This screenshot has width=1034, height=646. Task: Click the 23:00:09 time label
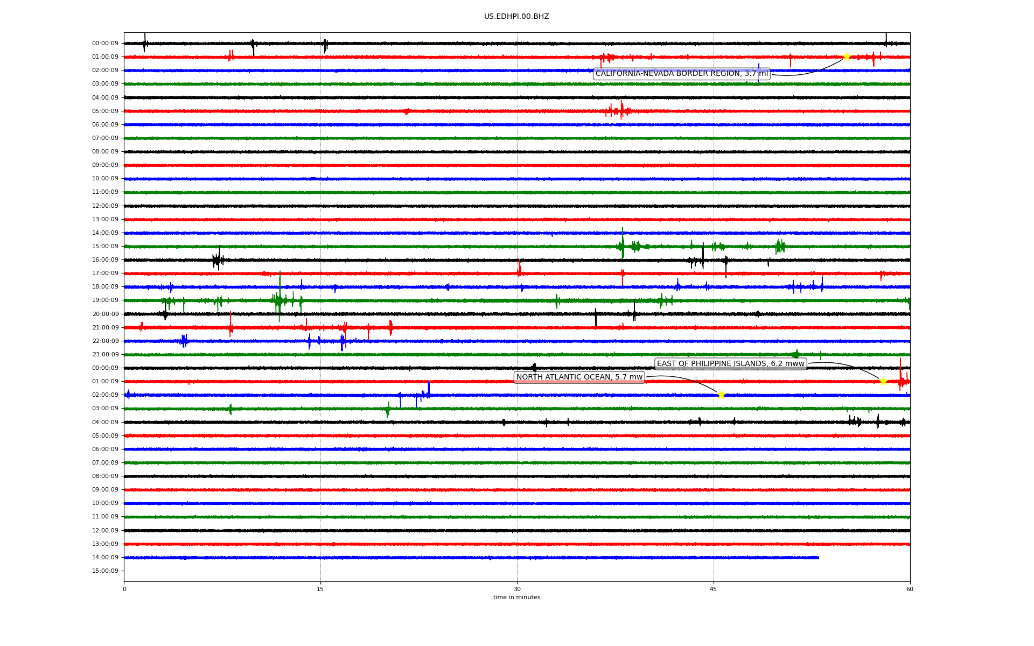(x=105, y=355)
